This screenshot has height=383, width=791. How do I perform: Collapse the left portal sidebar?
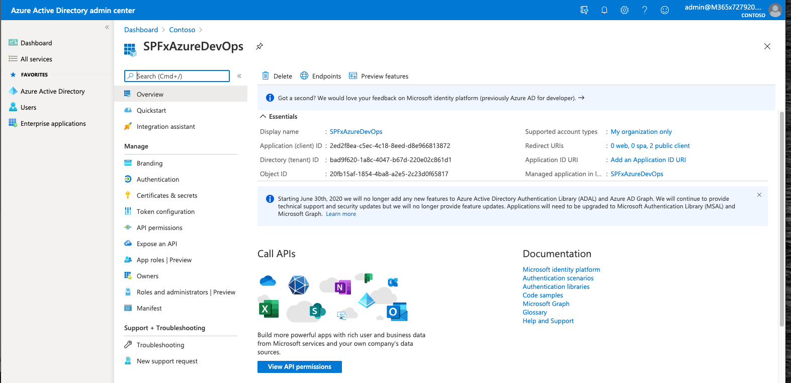pos(107,27)
